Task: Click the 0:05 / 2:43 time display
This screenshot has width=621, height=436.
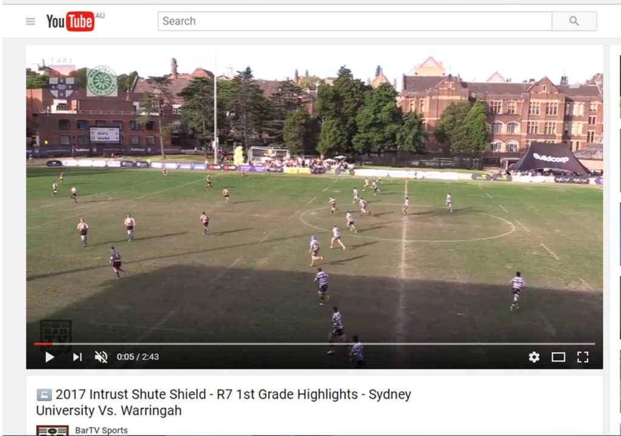Action: pyautogui.click(x=138, y=357)
